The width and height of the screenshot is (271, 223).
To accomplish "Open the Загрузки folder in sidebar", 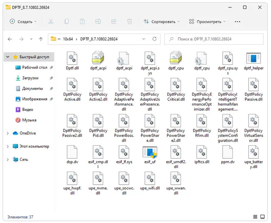I will click(x=30, y=78).
